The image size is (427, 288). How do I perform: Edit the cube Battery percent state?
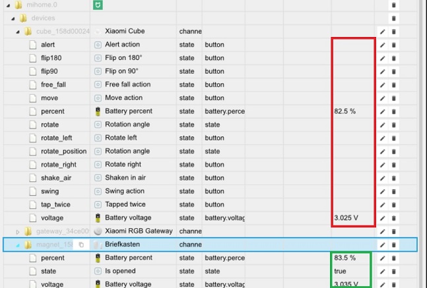[x=383, y=111]
